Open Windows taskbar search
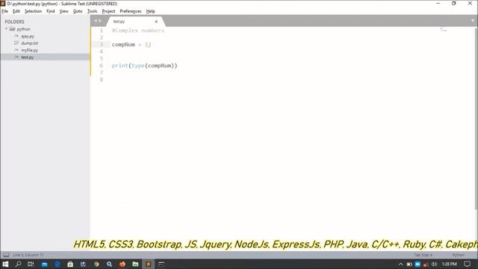The width and height of the screenshot is (478, 269). point(18,264)
